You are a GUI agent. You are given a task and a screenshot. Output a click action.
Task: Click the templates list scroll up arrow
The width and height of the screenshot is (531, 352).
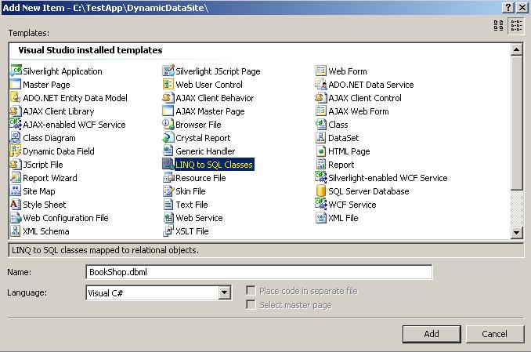coord(516,50)
